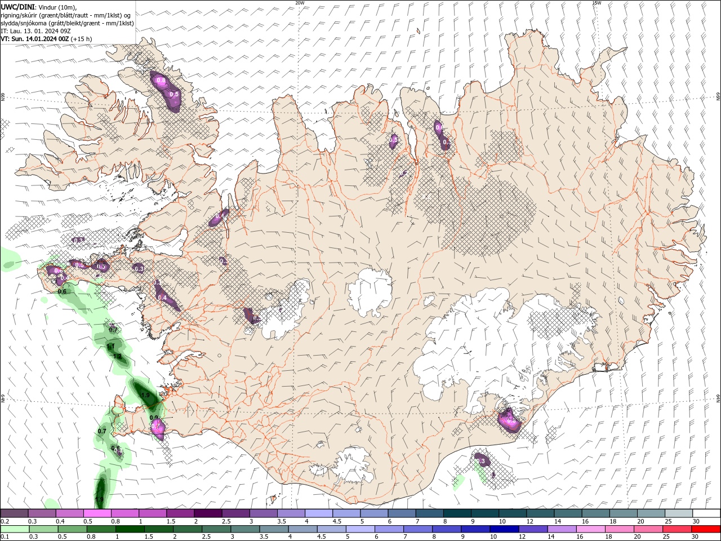Select the crimson swatch starting at 25 in rain scale

click(677, 529)
